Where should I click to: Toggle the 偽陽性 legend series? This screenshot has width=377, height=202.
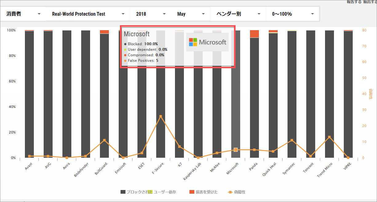tap(237, 192)
